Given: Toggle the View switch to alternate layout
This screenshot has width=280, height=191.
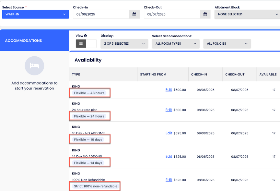Looking at the screenshot, I should [x=91, y=44].
